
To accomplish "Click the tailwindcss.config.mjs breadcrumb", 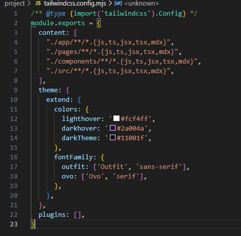I will pyautogui.click(x=75, y=4).
